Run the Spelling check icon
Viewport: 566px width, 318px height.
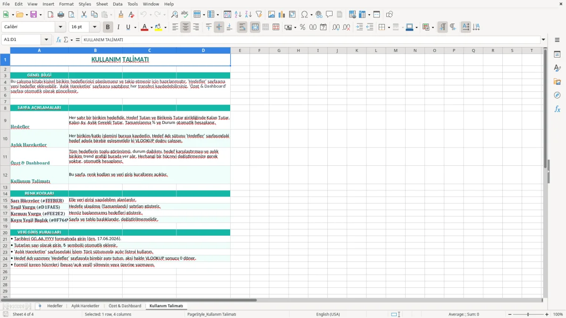point(184,15)
